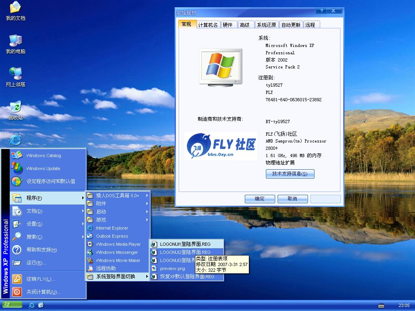The image size is (415, 311).
Task: Click the 注销 FLY key icon
Action: [x=17, y=279]
